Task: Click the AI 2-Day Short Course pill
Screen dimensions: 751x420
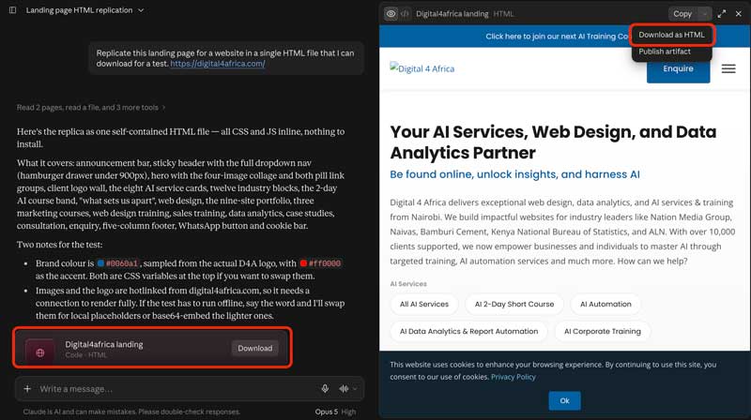Action: pos(514,305)
